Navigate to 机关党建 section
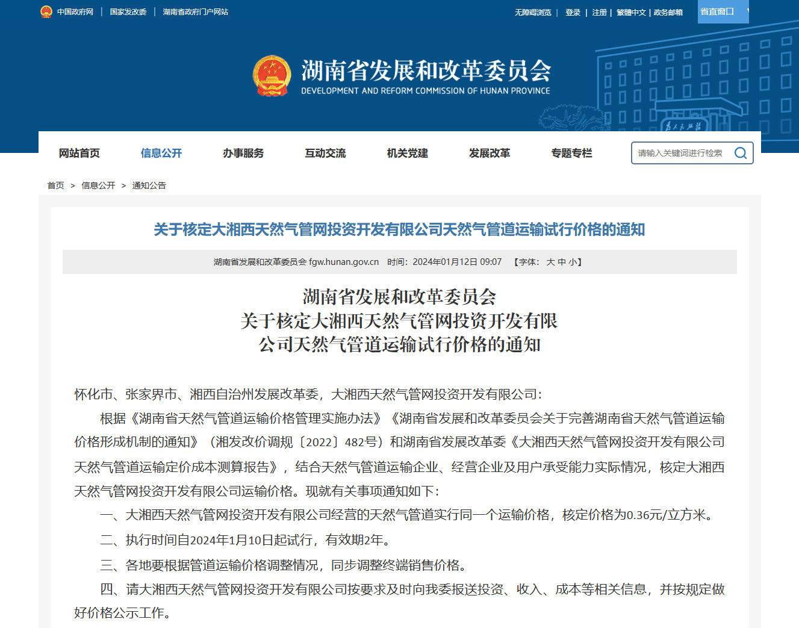Image resolution: width=799 pixels, height=628 pixels. click(x=408, y=153)
